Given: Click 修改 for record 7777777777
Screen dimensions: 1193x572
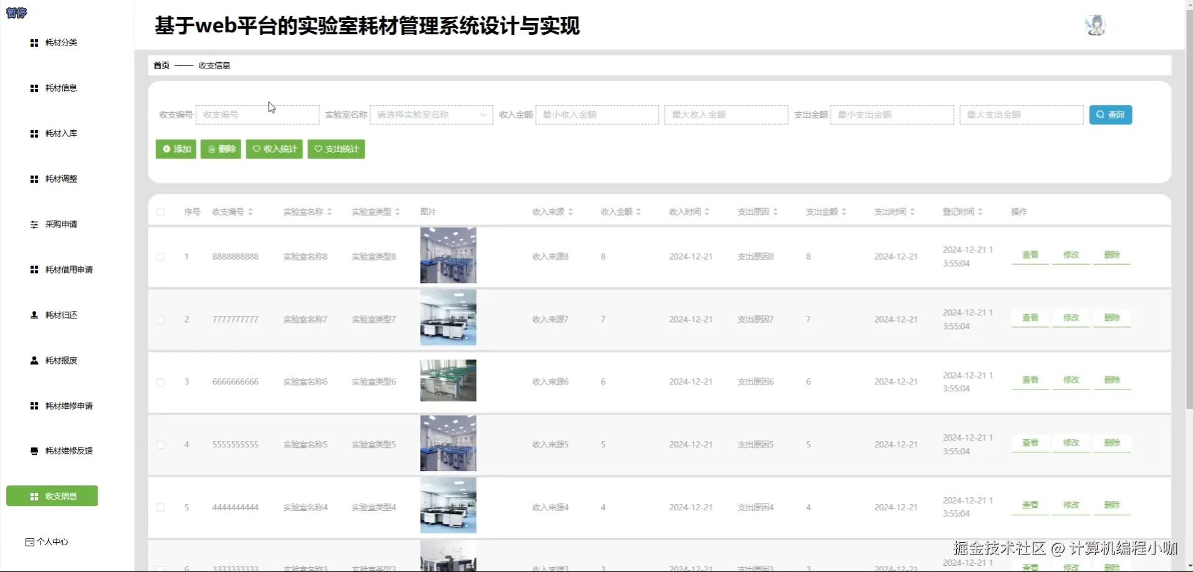Looking at the screenshot, I should pos(1071,318).
